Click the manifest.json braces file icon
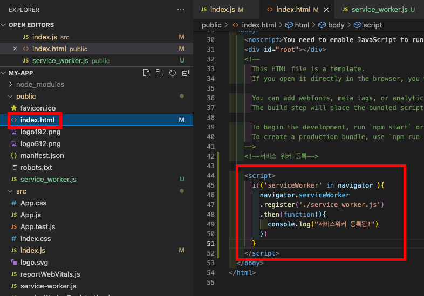424x296 pixels. [14, 156]
